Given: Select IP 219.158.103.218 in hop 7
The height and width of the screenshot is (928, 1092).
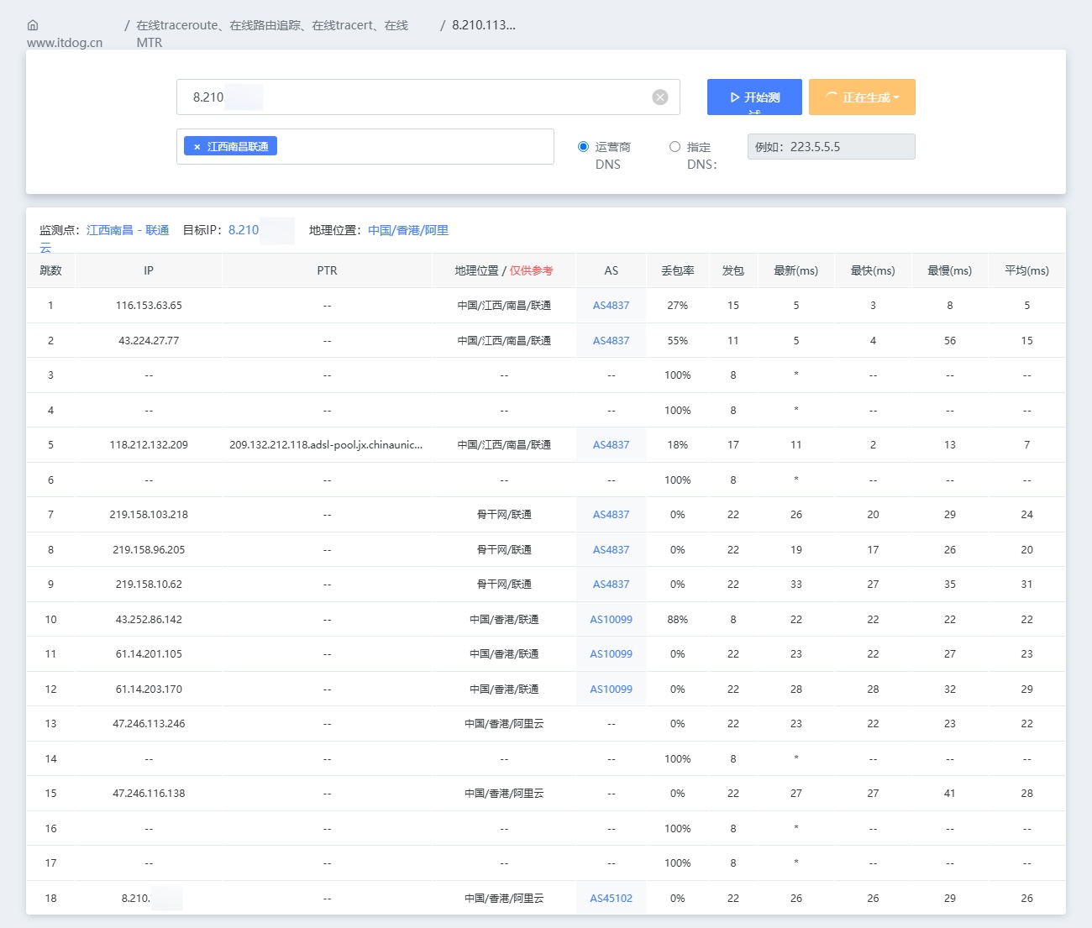Looking at the screenshot, I should [149, 515].
